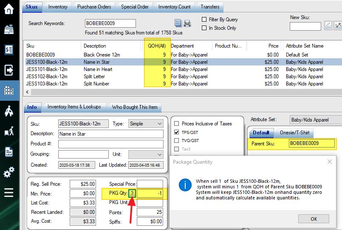342x230 pixels.
Task: Click the Parent Sku field BOBEBE0009
Action: point(312,143)
